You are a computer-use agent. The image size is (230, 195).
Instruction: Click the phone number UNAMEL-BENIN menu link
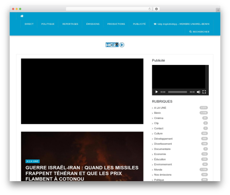(x=182, y=24)
